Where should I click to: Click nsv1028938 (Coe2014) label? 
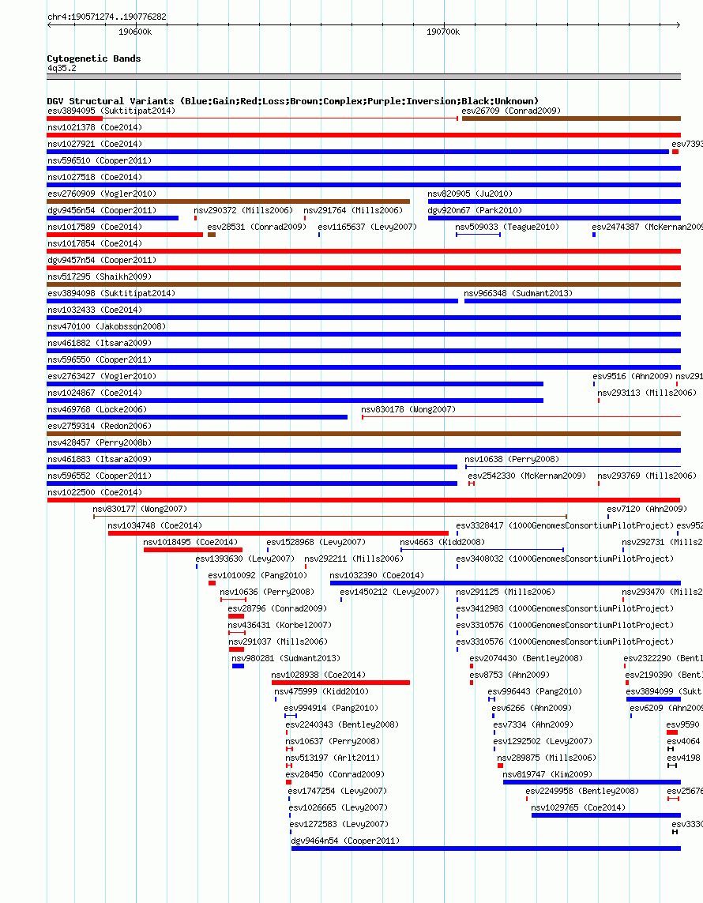[318, 675]
